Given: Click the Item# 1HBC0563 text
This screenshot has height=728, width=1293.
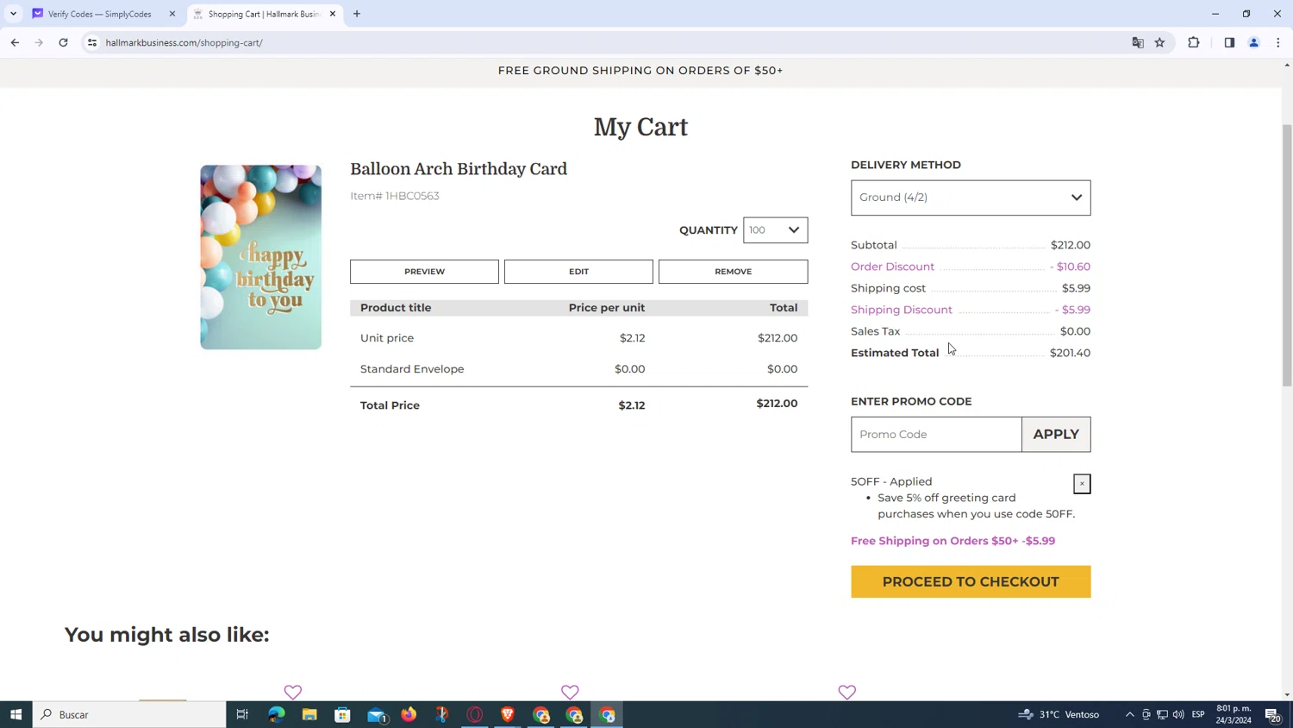Looking at the screenshot, I should [395, 196].
